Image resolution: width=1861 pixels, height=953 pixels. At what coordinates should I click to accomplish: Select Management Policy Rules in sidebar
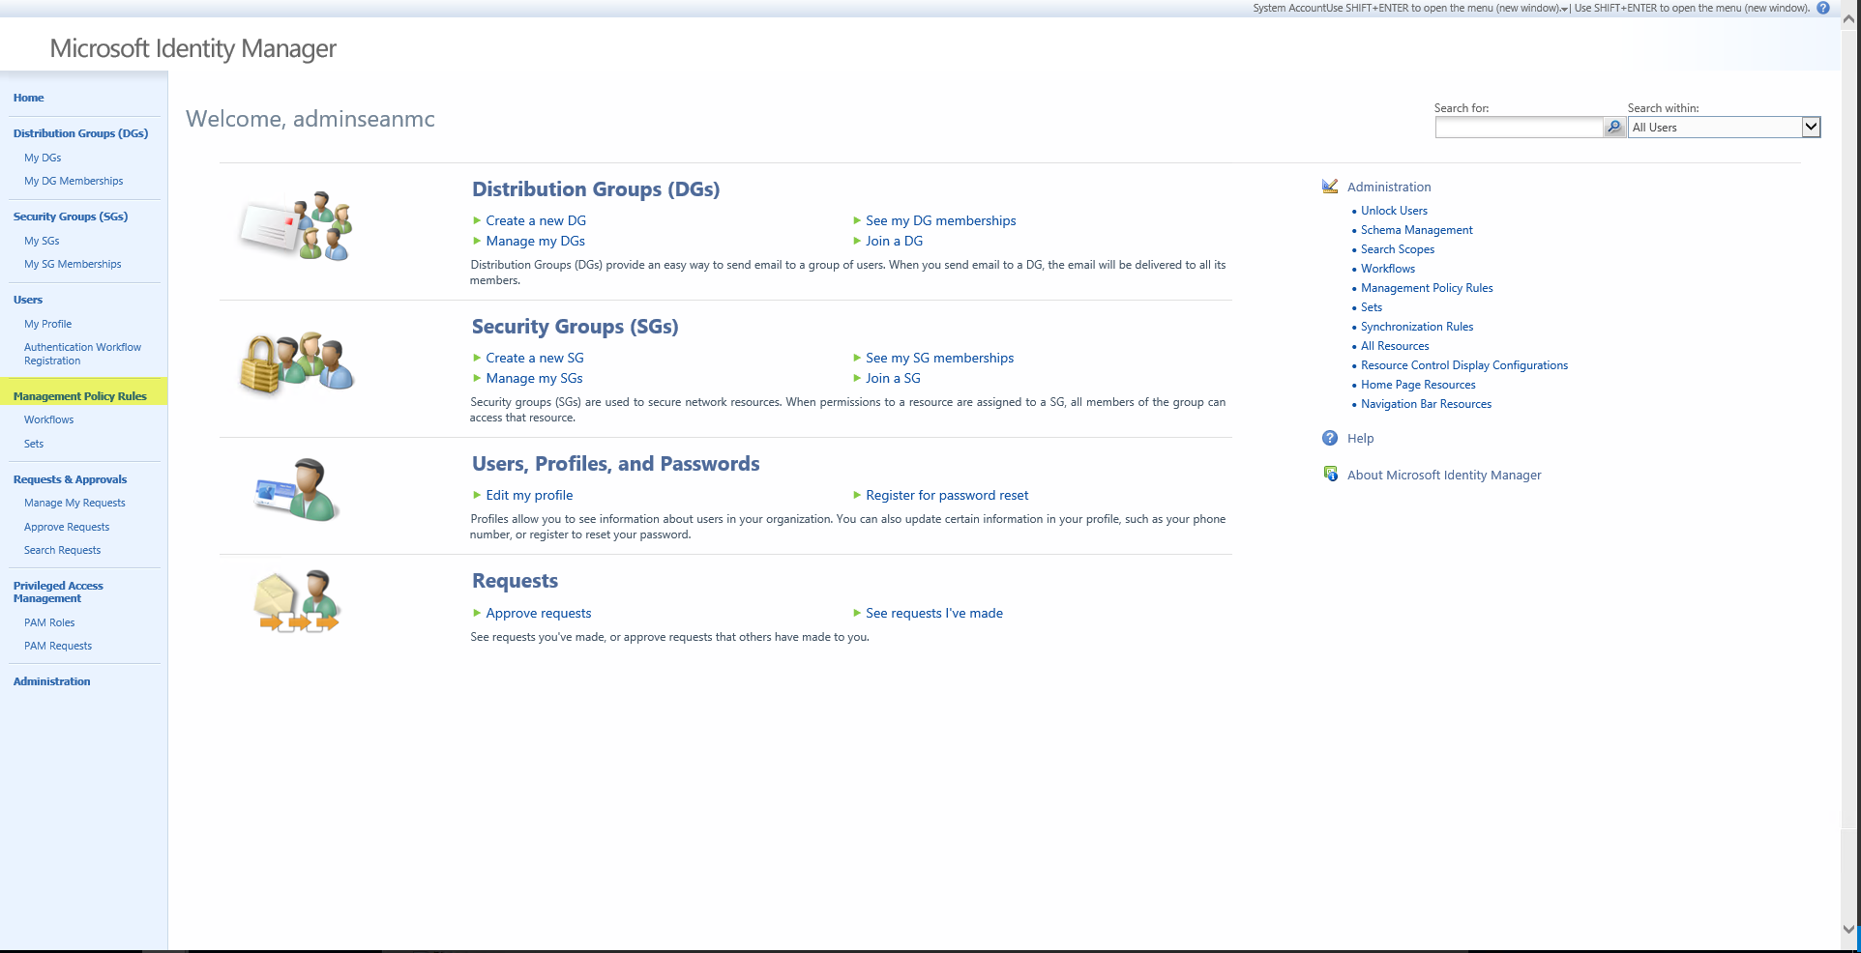(x=80, y=396)
